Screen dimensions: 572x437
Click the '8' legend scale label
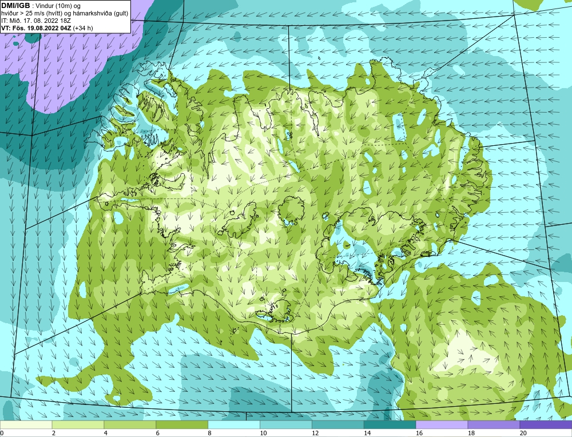210,433
